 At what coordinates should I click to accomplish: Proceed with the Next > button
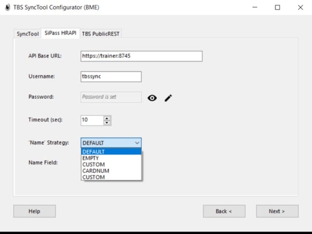[277, 211]
